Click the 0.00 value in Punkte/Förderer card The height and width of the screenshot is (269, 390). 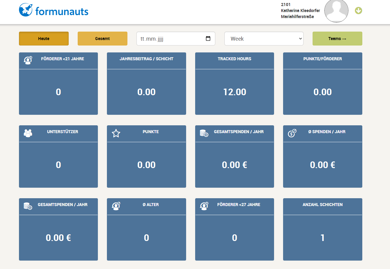point(323,92)
